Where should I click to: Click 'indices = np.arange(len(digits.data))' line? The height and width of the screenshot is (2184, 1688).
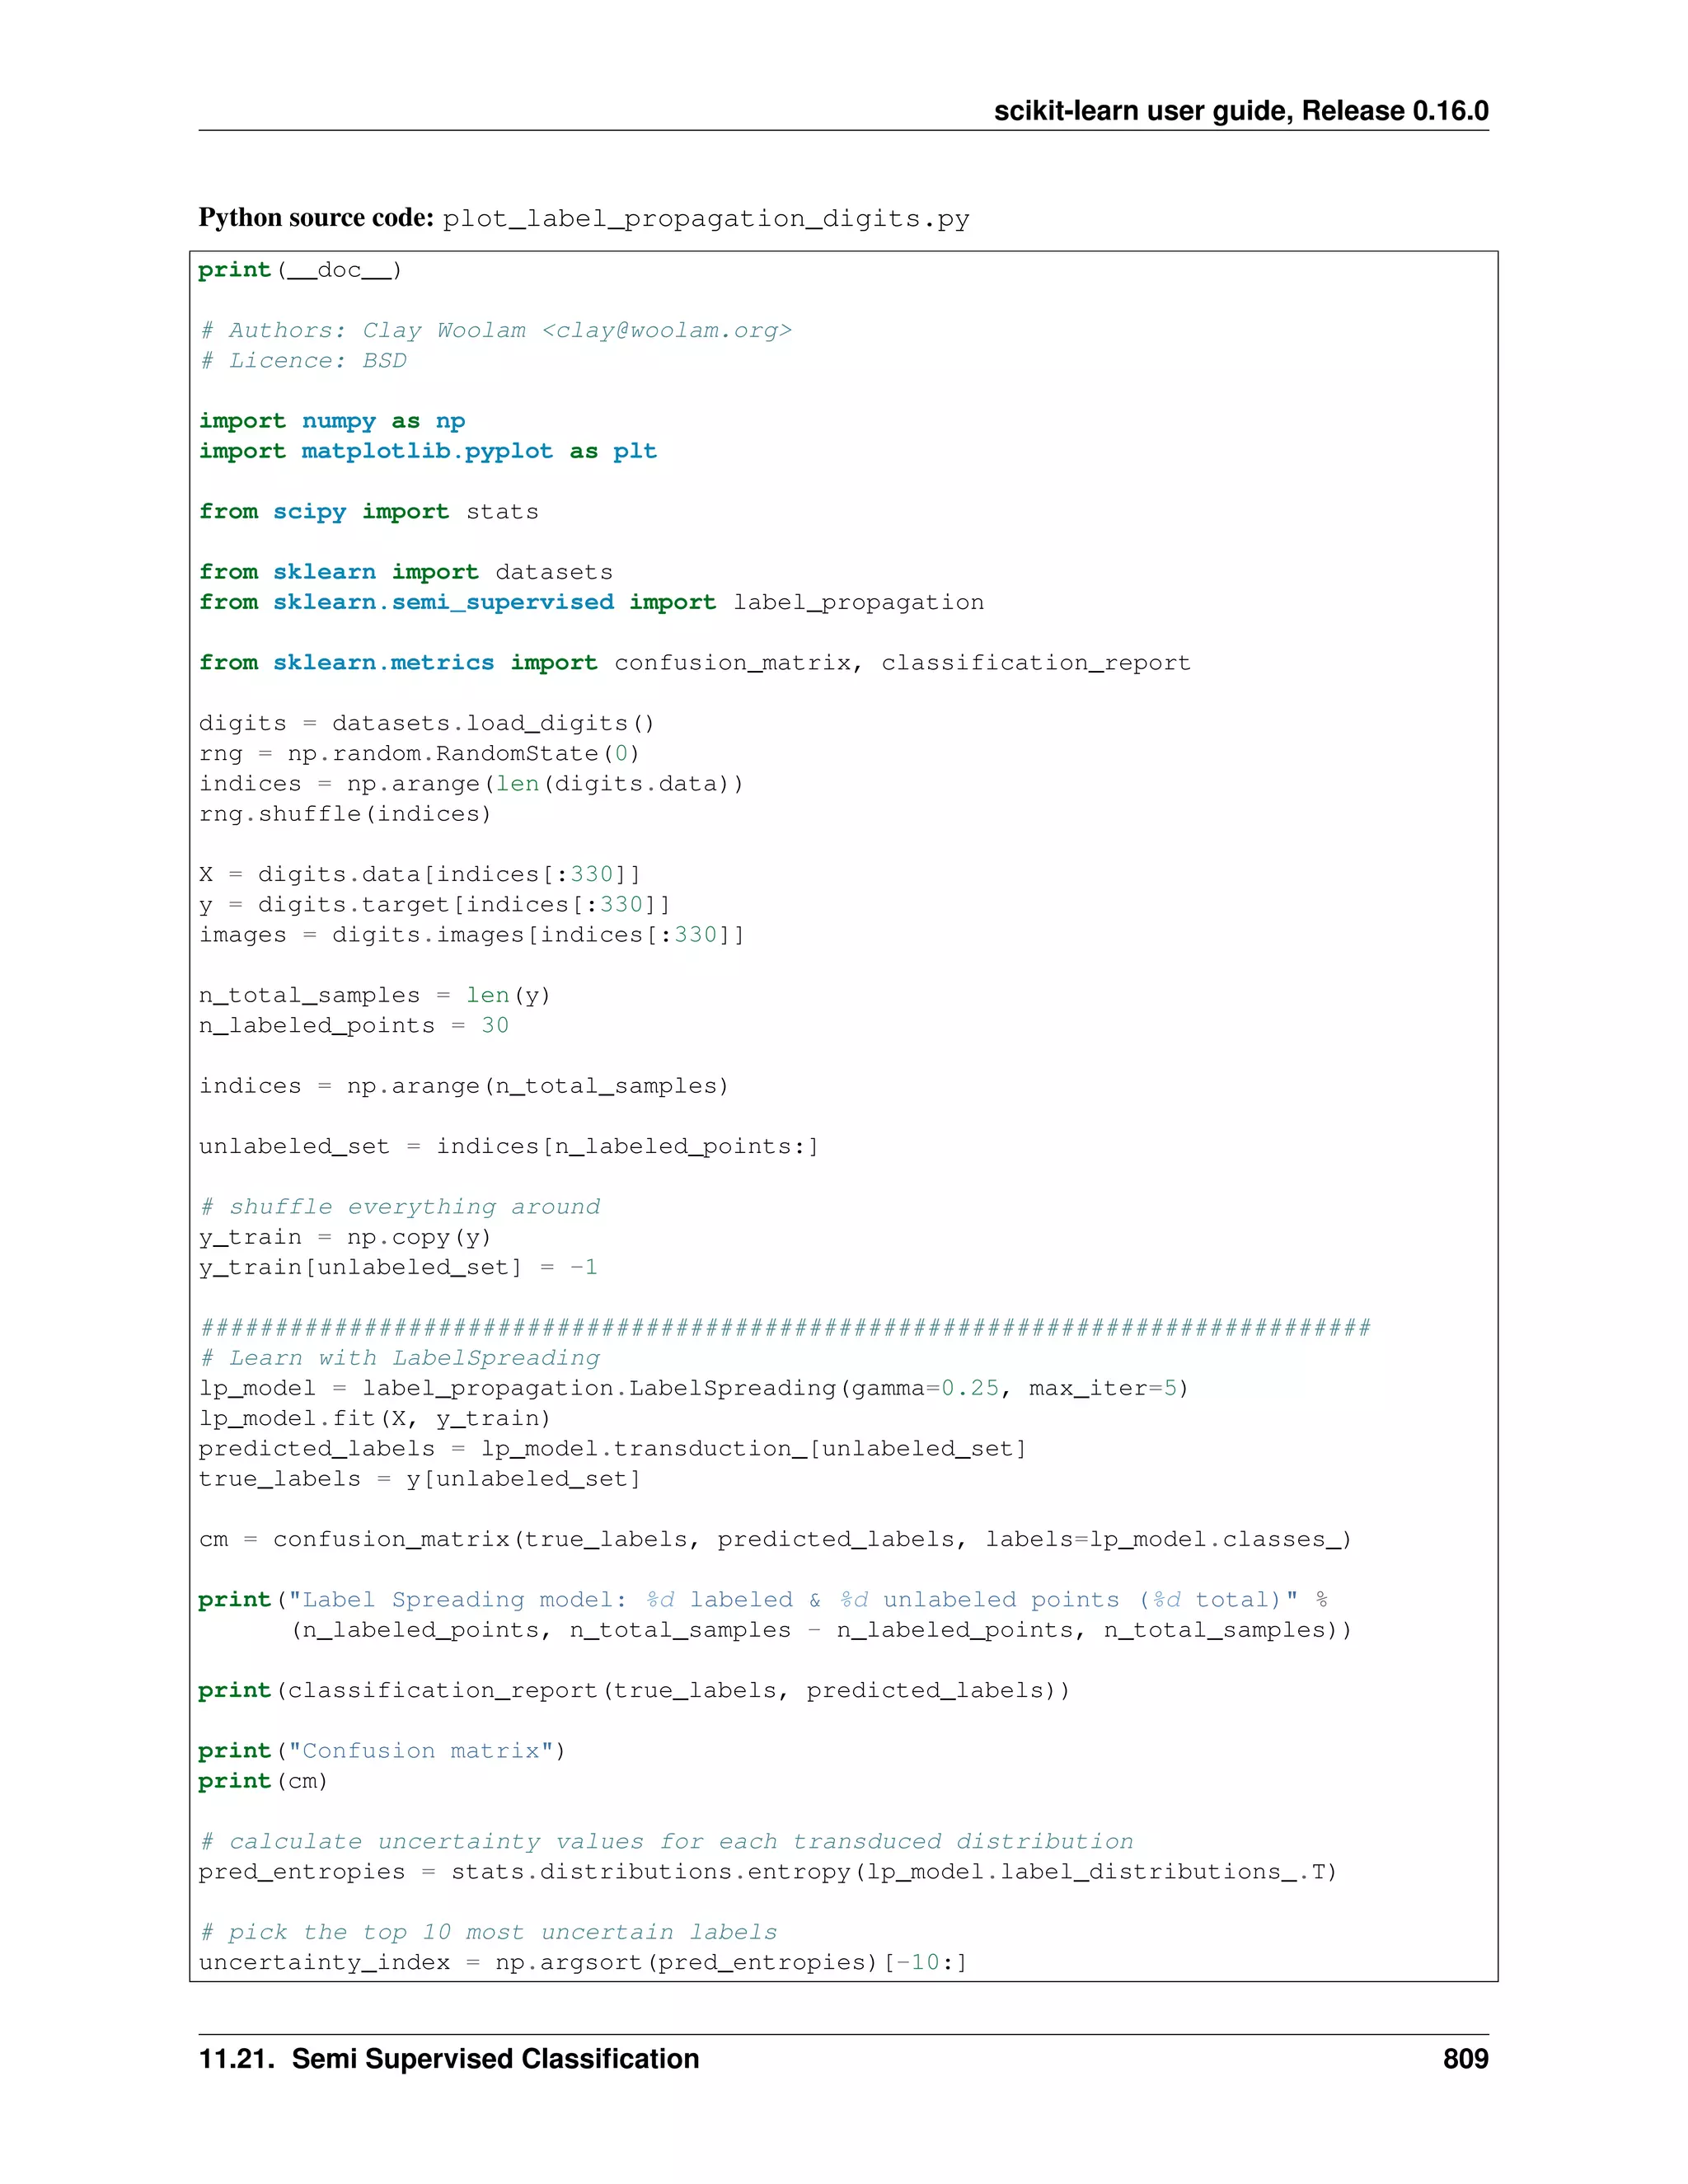(x=471, y=783)
